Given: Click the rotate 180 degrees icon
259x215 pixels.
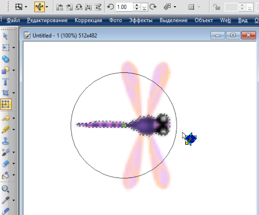Looking at the screenshot, I should pyautogui.click(x=79, y=7).
